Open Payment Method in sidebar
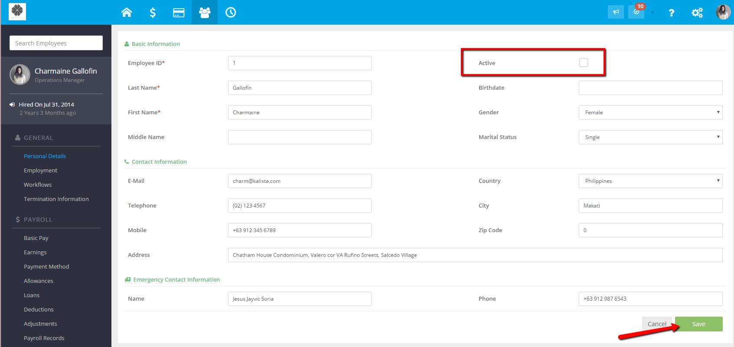The image size is (734, 347). (46, 267)
